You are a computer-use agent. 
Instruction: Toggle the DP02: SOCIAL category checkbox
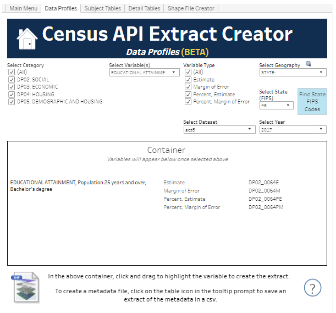[x=12, y=80]
